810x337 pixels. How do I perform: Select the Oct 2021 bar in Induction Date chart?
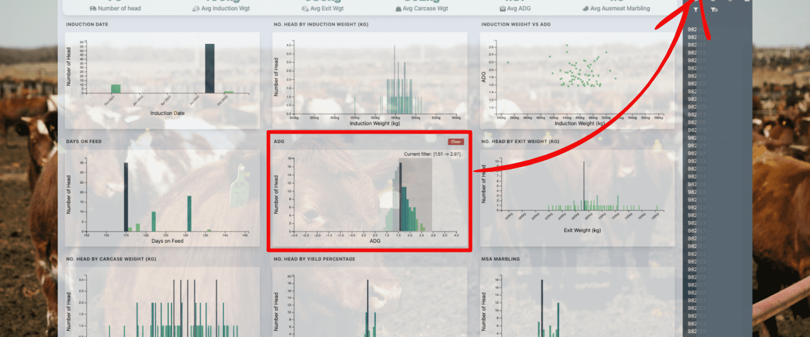point(116,89)
